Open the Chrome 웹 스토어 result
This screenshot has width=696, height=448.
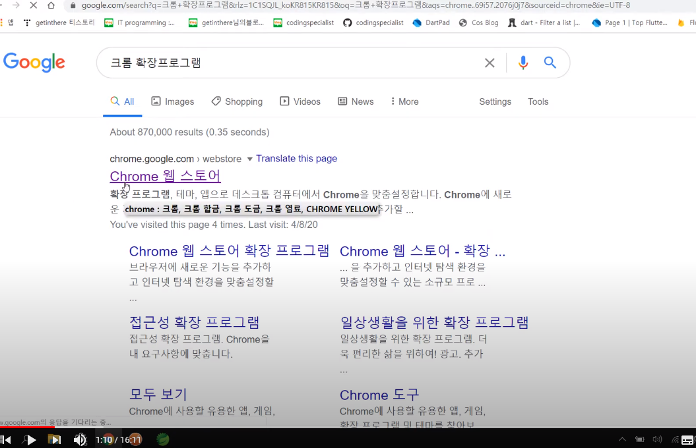coord(165,176)
